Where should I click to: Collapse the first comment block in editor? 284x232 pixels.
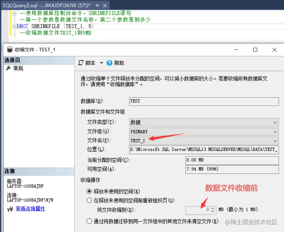14,13
